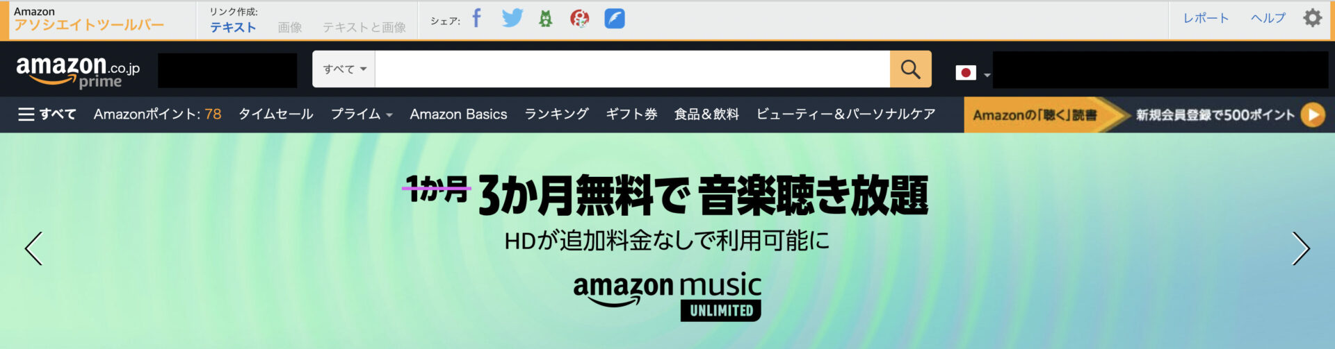1335x349 pixels.
Task: Select テキスト link creation tab
Action: [x=233, y=27]
